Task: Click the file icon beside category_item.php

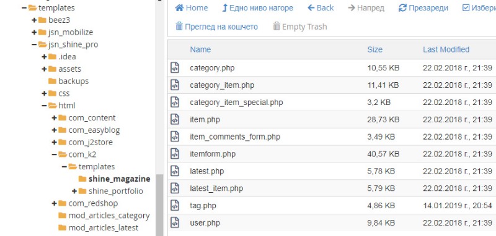Action: (175, 85)
